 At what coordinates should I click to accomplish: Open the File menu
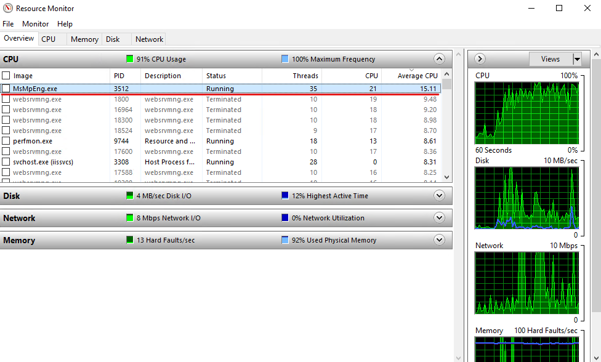pyautogui.click(x=8, y=24)
